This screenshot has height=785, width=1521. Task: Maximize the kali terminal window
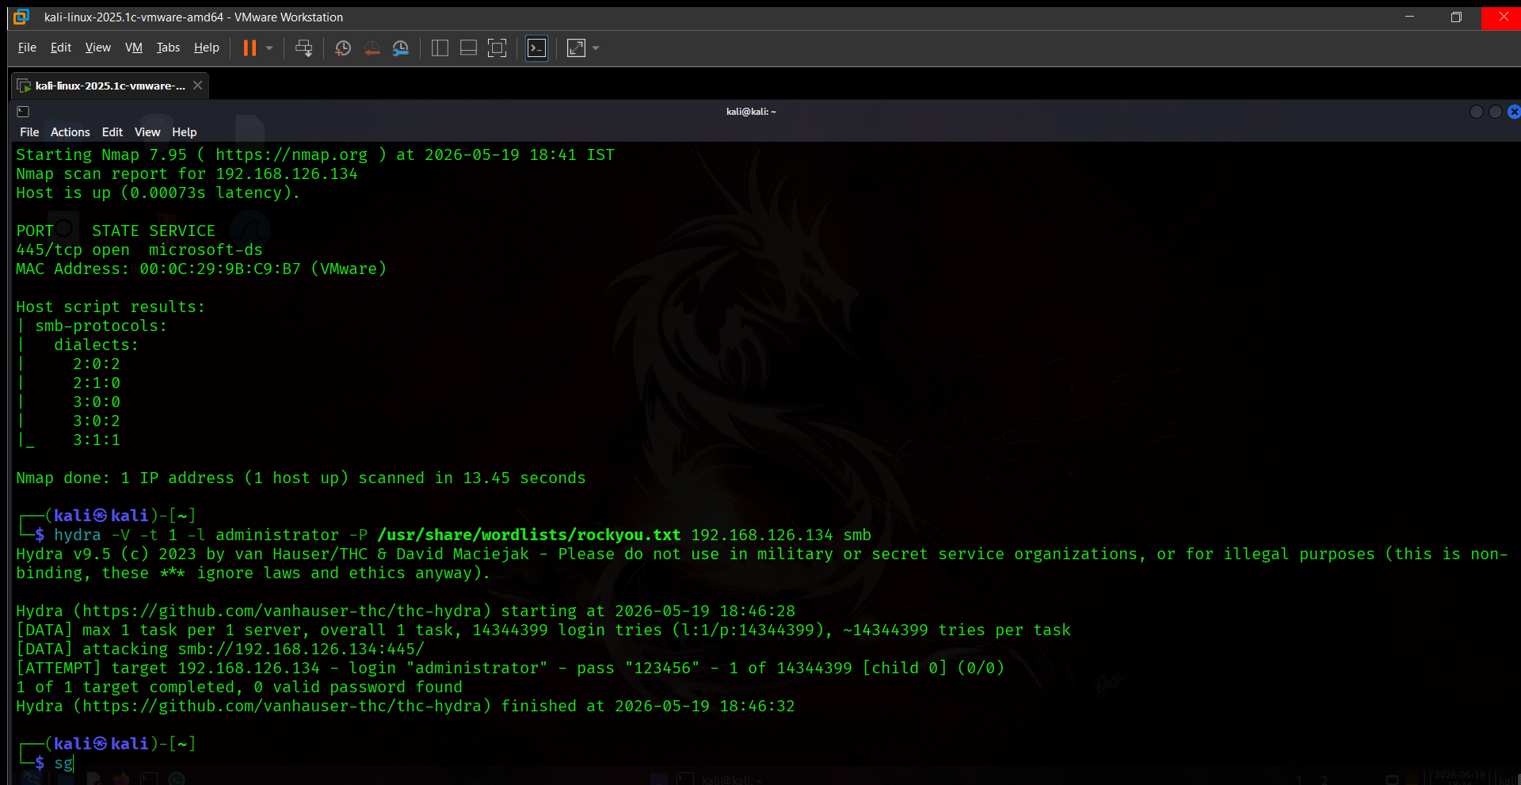click(1496, 112)
